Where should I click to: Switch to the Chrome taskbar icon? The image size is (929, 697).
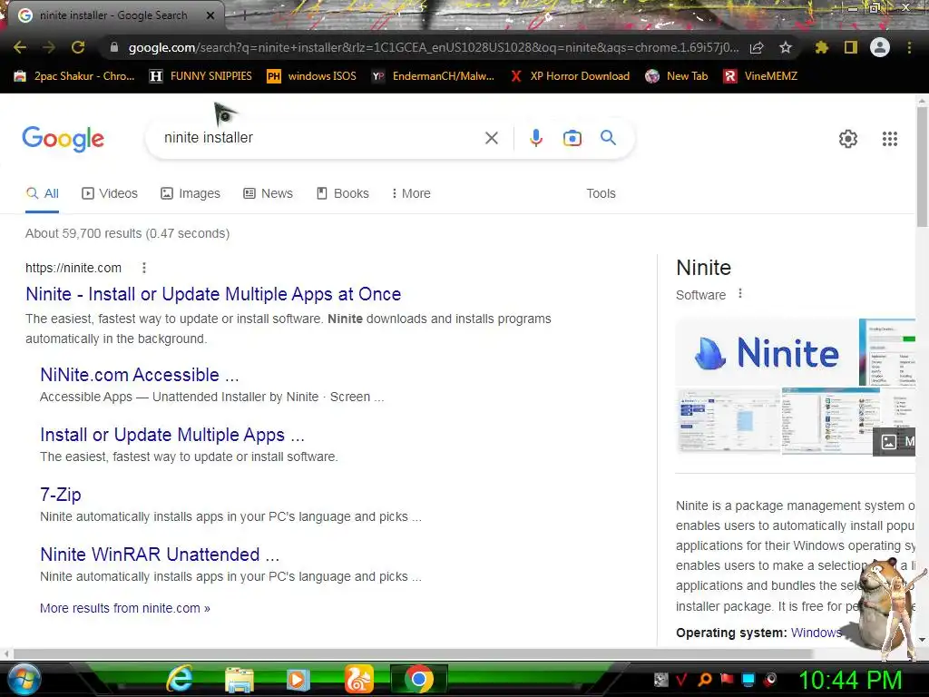pyautogui.click(x=419, y=679)
